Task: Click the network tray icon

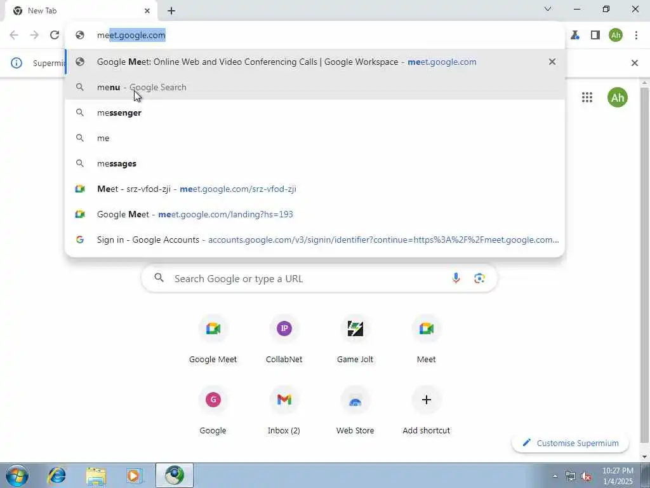Action: 571,477
